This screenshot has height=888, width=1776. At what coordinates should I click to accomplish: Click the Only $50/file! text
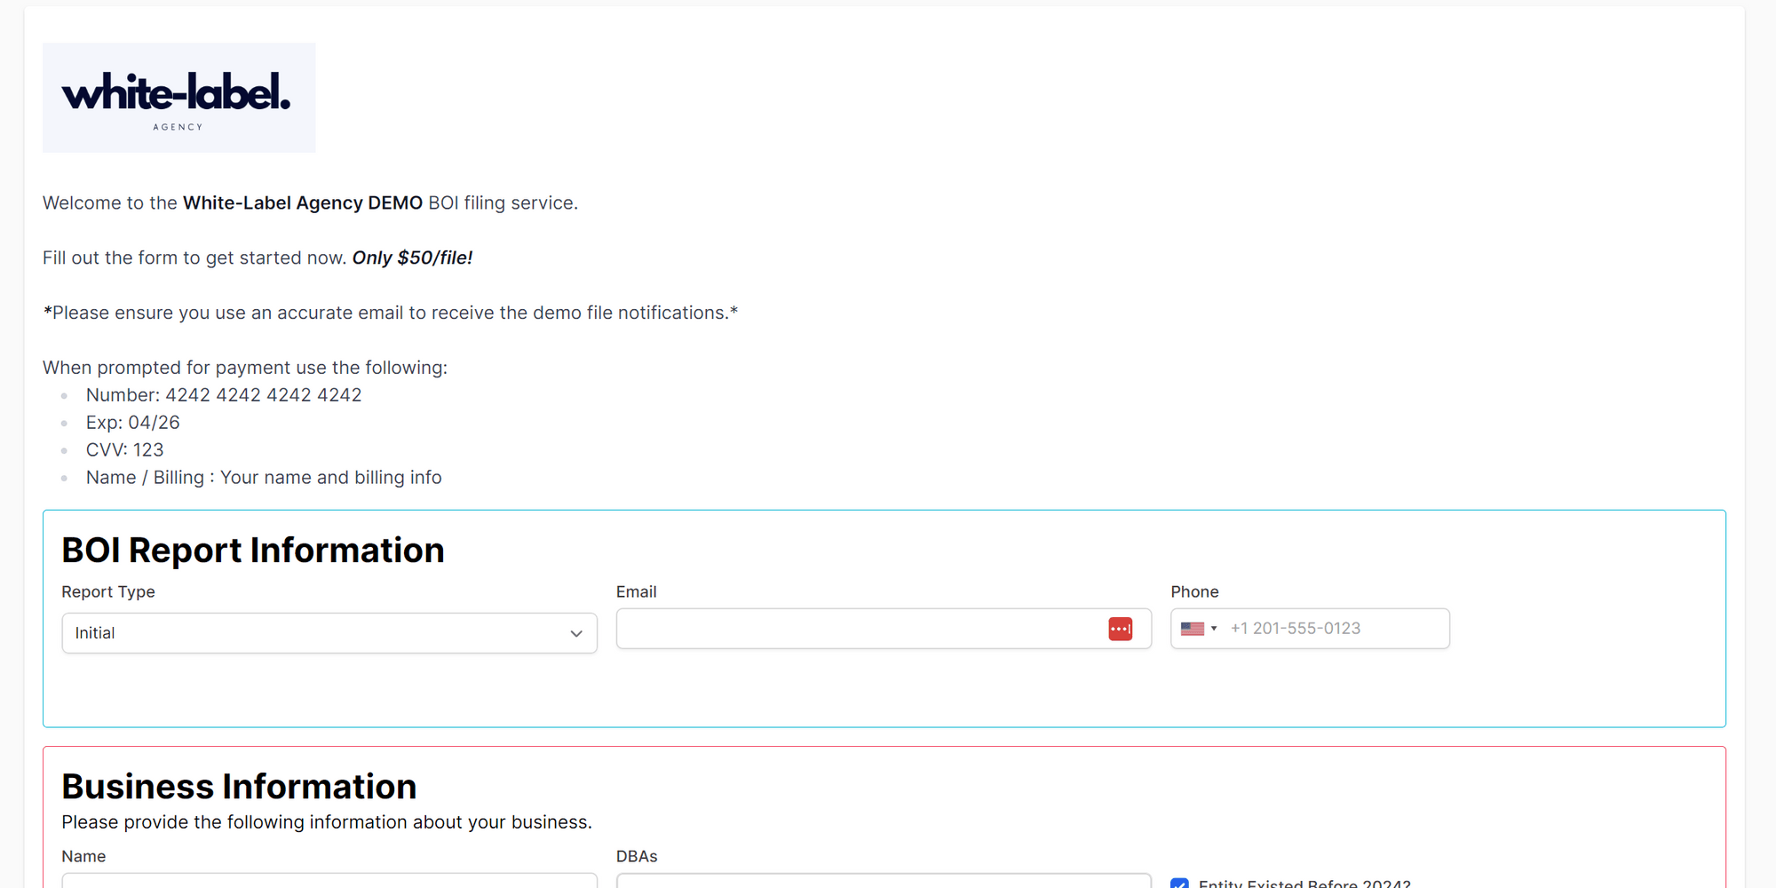click(x=412, y=258)
